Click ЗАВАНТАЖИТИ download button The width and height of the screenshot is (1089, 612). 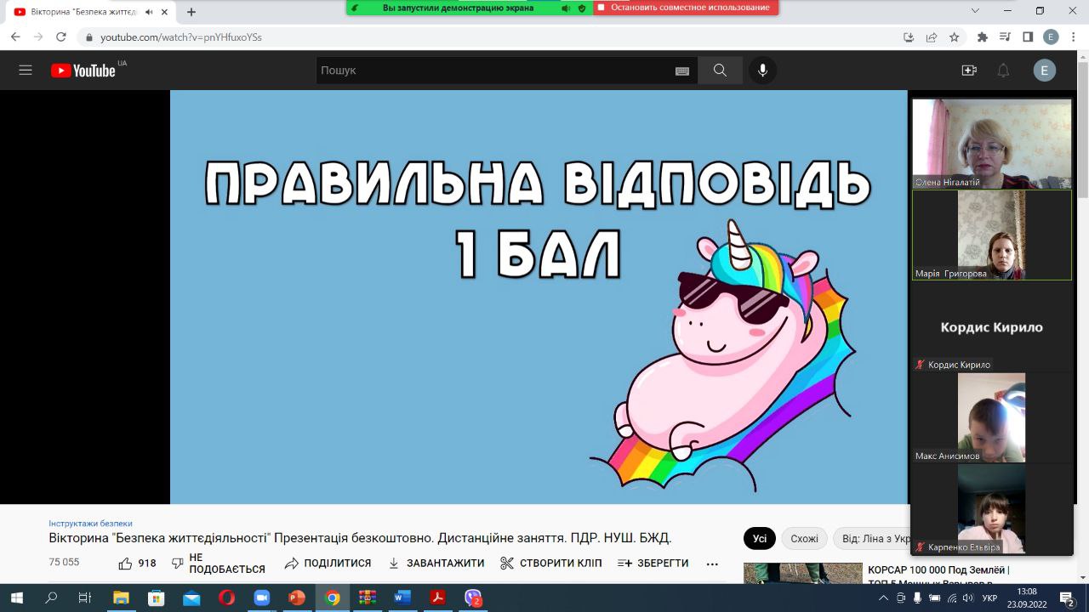436,563
